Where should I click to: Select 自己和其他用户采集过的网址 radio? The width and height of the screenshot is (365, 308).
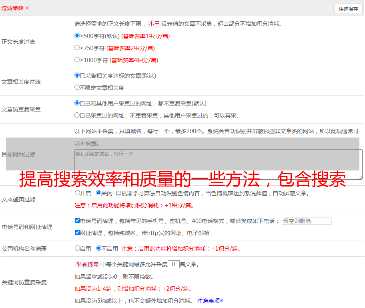(x=77, y=103)
